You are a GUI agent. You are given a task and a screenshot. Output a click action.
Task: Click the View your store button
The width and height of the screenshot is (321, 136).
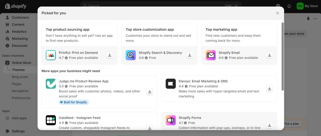(x=295, y=34)
